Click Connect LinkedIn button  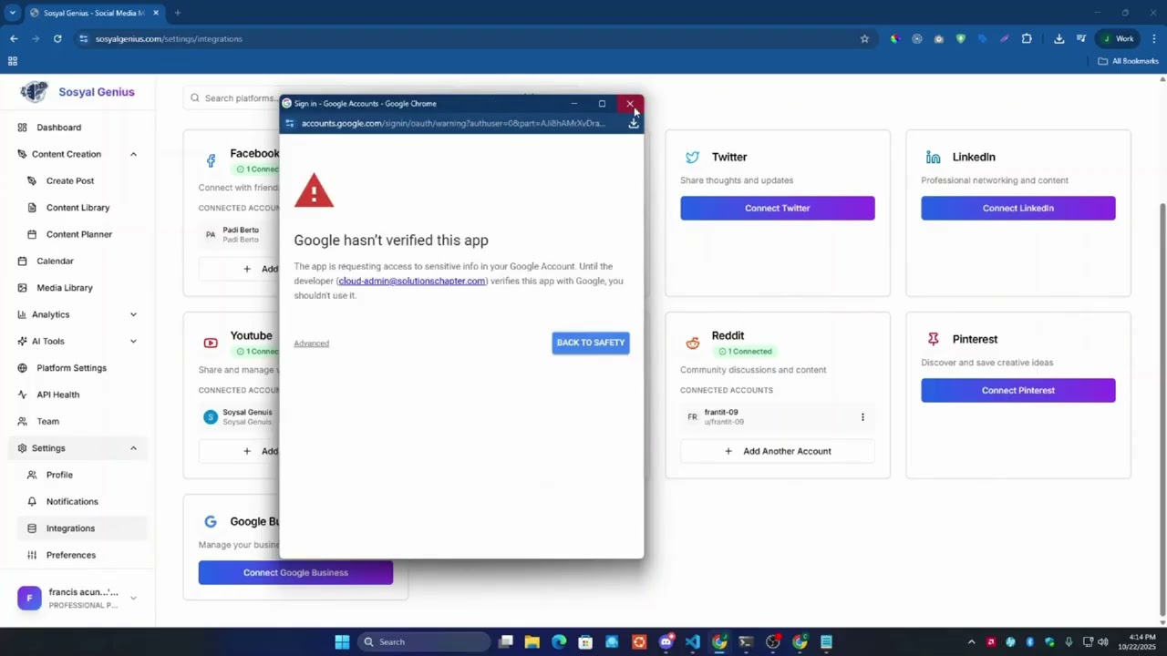click(x=1018, y=208)
